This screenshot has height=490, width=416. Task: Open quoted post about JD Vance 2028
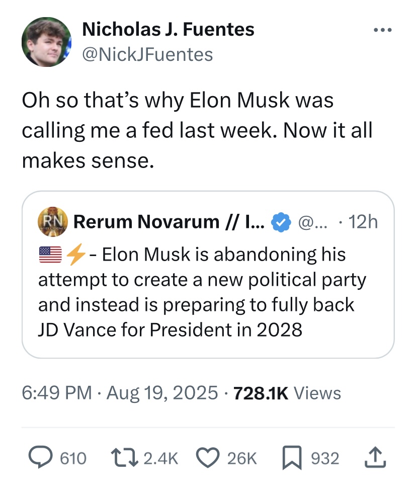pyautogui.click(x=208, y=275)
